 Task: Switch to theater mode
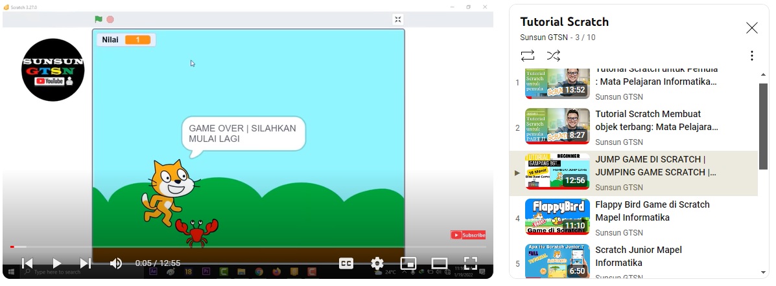click(x=439, y=263)
